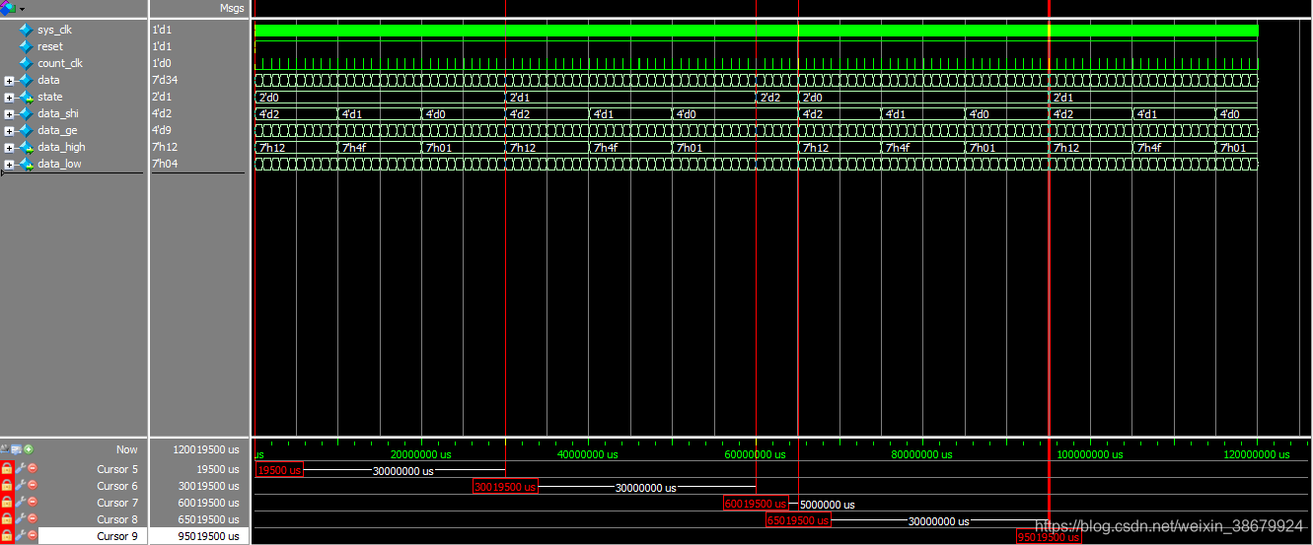
Task: Click the green insert cursor icon
Action: click(x=29, y=449)
